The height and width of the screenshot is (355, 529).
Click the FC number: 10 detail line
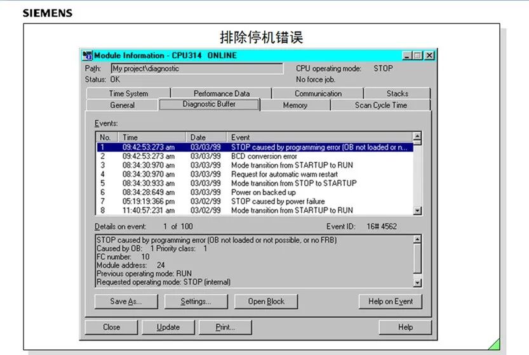pos(123,257)
